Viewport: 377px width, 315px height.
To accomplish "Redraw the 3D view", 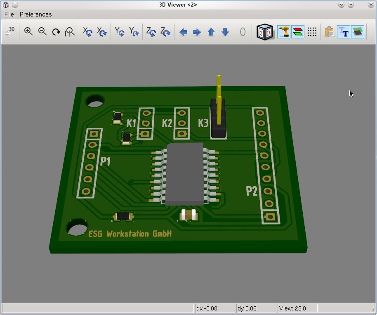I will pyautogui.click(x=56, y=32).
